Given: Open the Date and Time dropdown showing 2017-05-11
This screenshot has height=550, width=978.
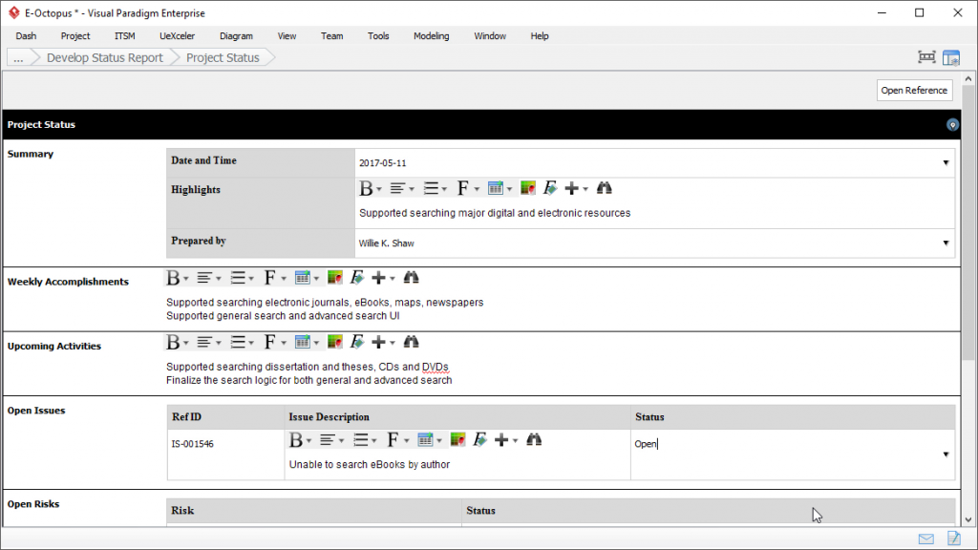Looking at the screenshot, I should tap(946, 160).
